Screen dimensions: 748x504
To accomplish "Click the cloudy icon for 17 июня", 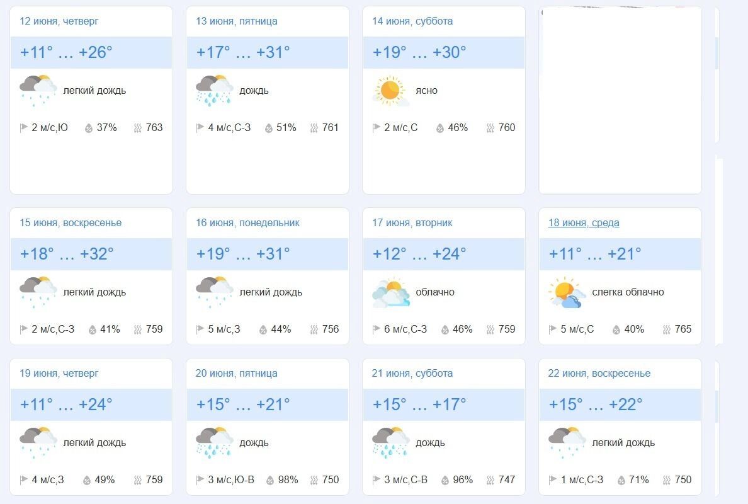I will tap(390, 292).
